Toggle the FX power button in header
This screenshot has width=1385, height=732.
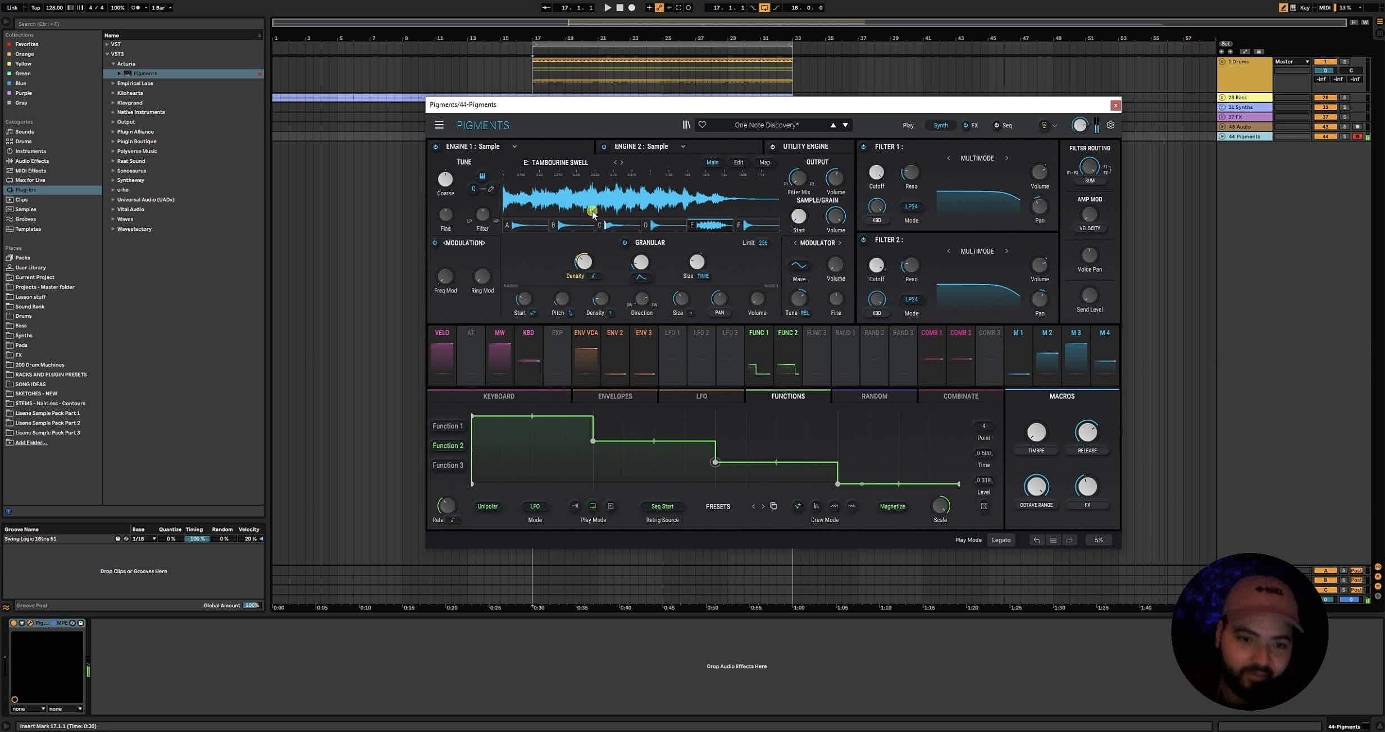click(x=965, y=125)
